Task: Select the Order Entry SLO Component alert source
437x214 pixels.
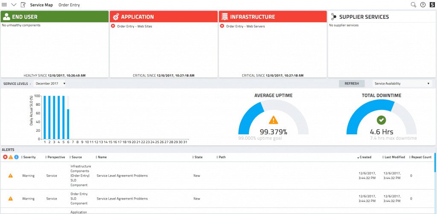Action: [x=79, y=199]
